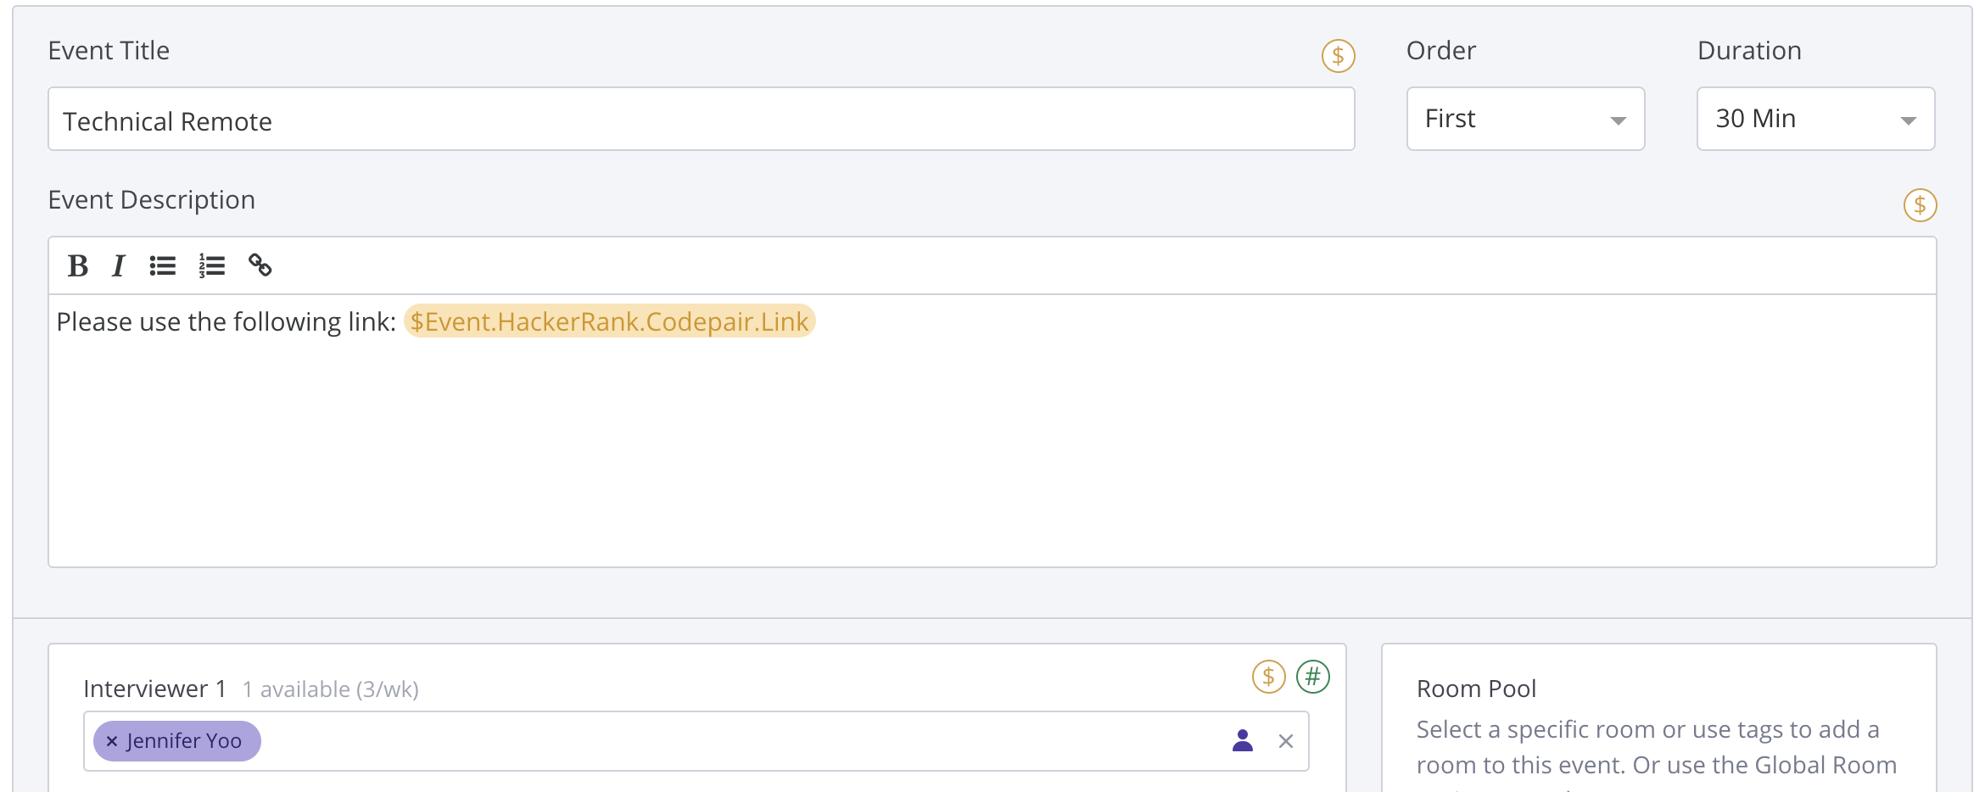The width and height of the screenshot is (1985, 792).
Task: Remove Jennifer Yoo from Interviewer 1
Action: tap(111, 741)
